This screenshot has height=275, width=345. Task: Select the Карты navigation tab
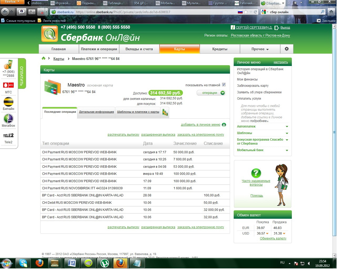(179, 49)
